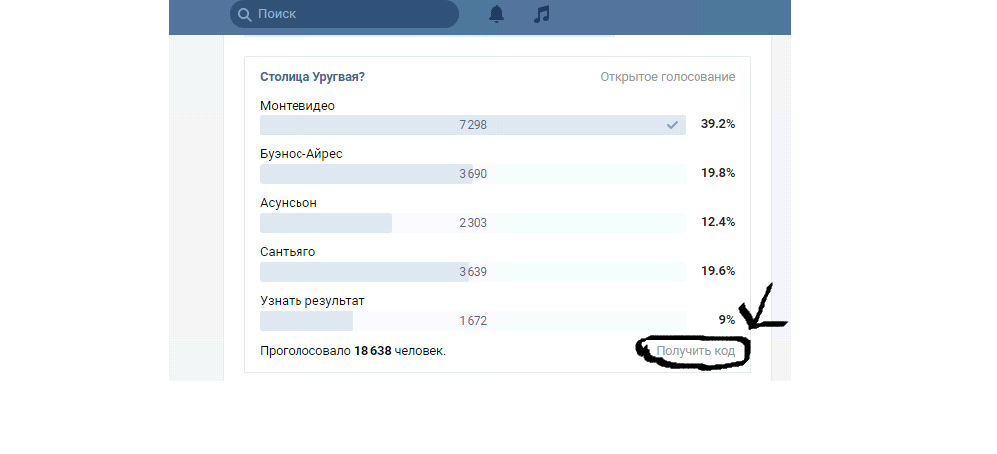This screenshot has width=997, height=454.
Task: Open the music note player icon
Action: pyautogui.click(x=541, y=14)
